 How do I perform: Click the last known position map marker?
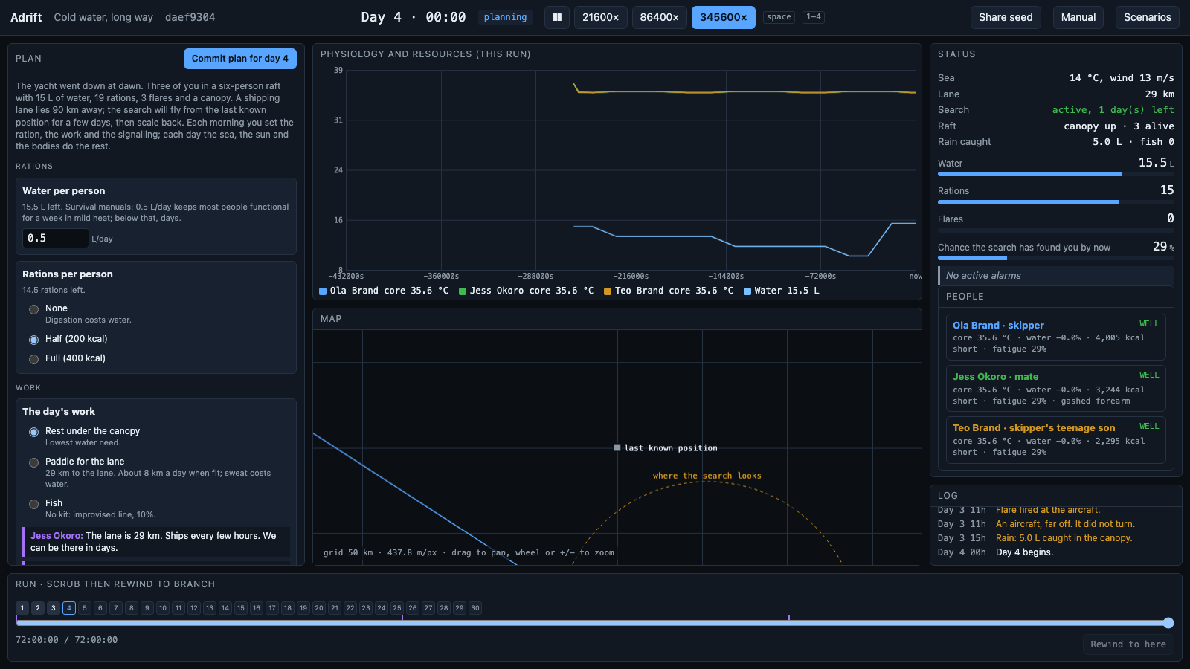(617, 447)
